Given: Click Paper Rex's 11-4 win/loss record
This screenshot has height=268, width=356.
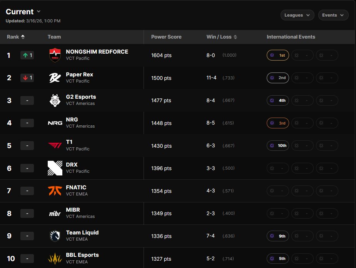Looking at the screenshot, I should click(211, 78).
